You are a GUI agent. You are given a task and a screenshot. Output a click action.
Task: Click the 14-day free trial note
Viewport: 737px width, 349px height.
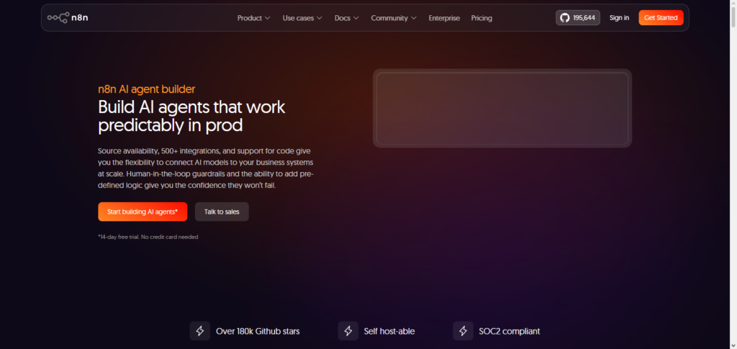click(148, 237)
